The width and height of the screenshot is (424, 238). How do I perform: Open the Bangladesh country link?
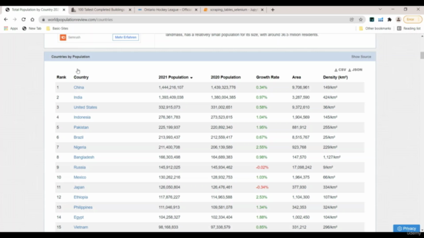(x=84, y=157)
